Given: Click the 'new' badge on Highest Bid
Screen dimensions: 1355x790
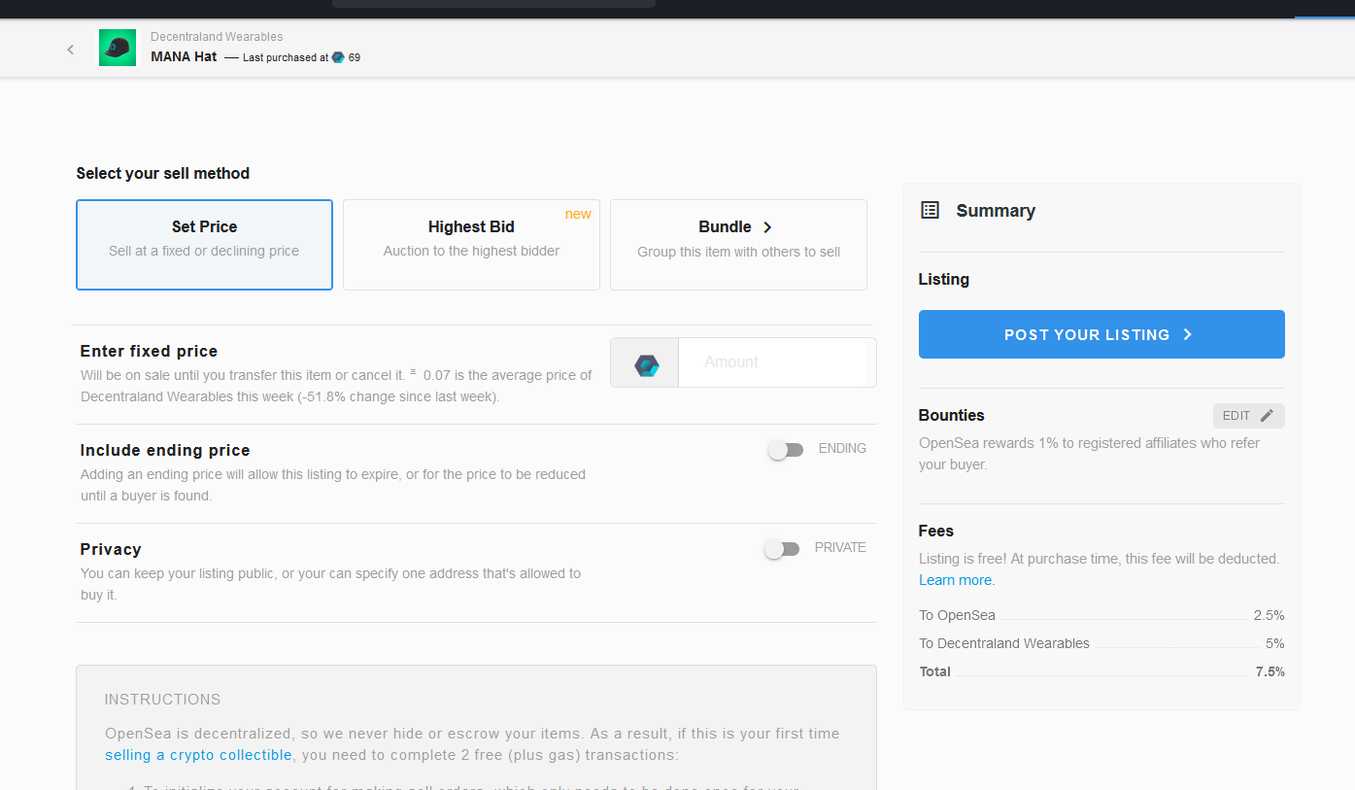Looking at the screenshot, I should pyautogui.click(x=578, y=214).
